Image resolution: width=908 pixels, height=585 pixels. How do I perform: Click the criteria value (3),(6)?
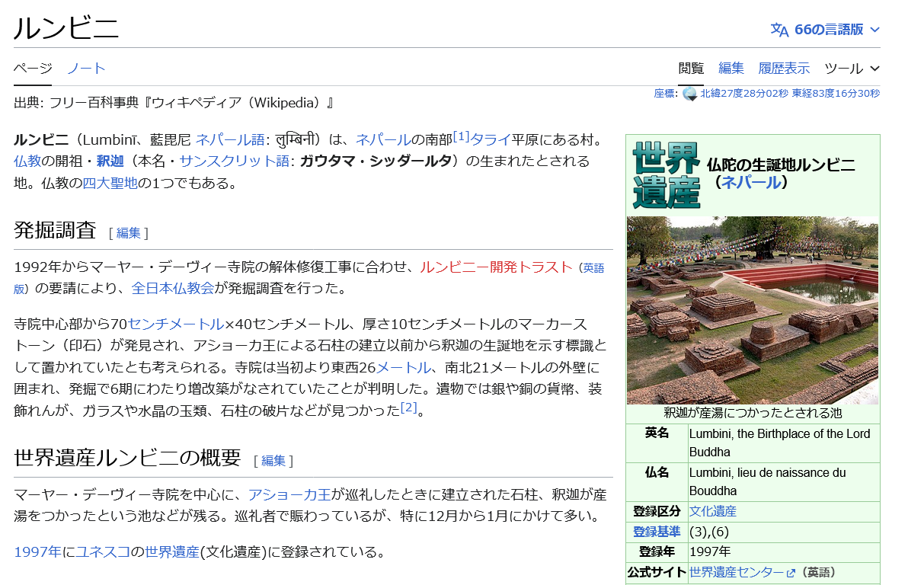[708, 532]
